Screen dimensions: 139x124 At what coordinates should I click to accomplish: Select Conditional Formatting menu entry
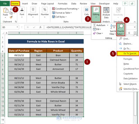coord(128,69)
